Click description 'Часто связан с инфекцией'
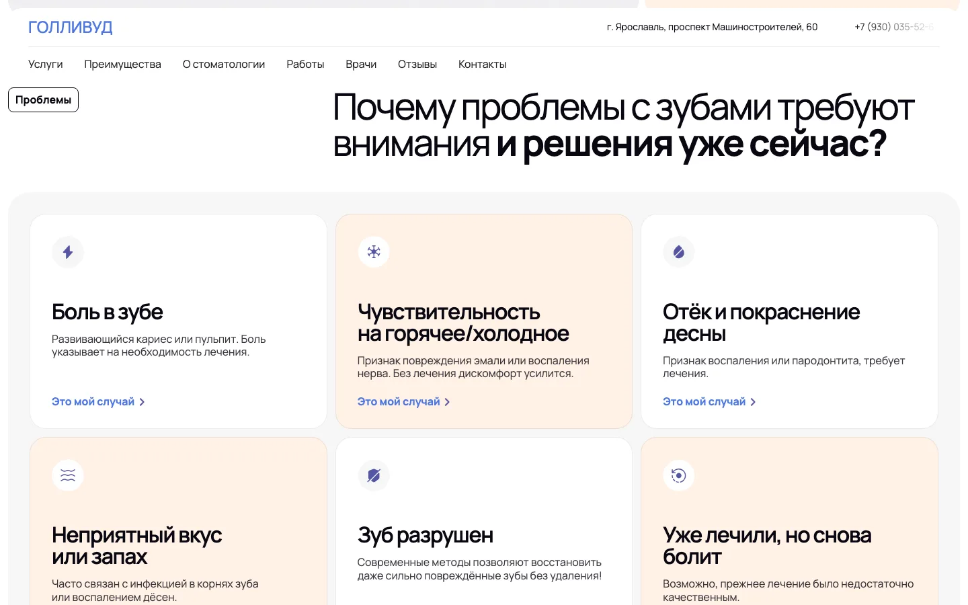 (x=155, y=590)
